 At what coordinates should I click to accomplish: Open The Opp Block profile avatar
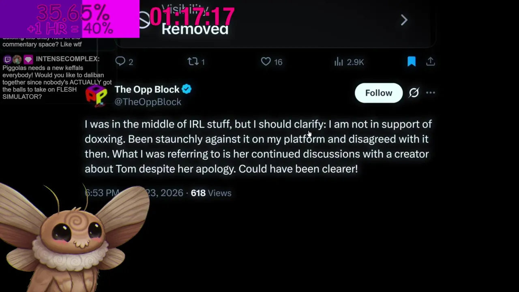pyautogui.click(x=96, y=96)
